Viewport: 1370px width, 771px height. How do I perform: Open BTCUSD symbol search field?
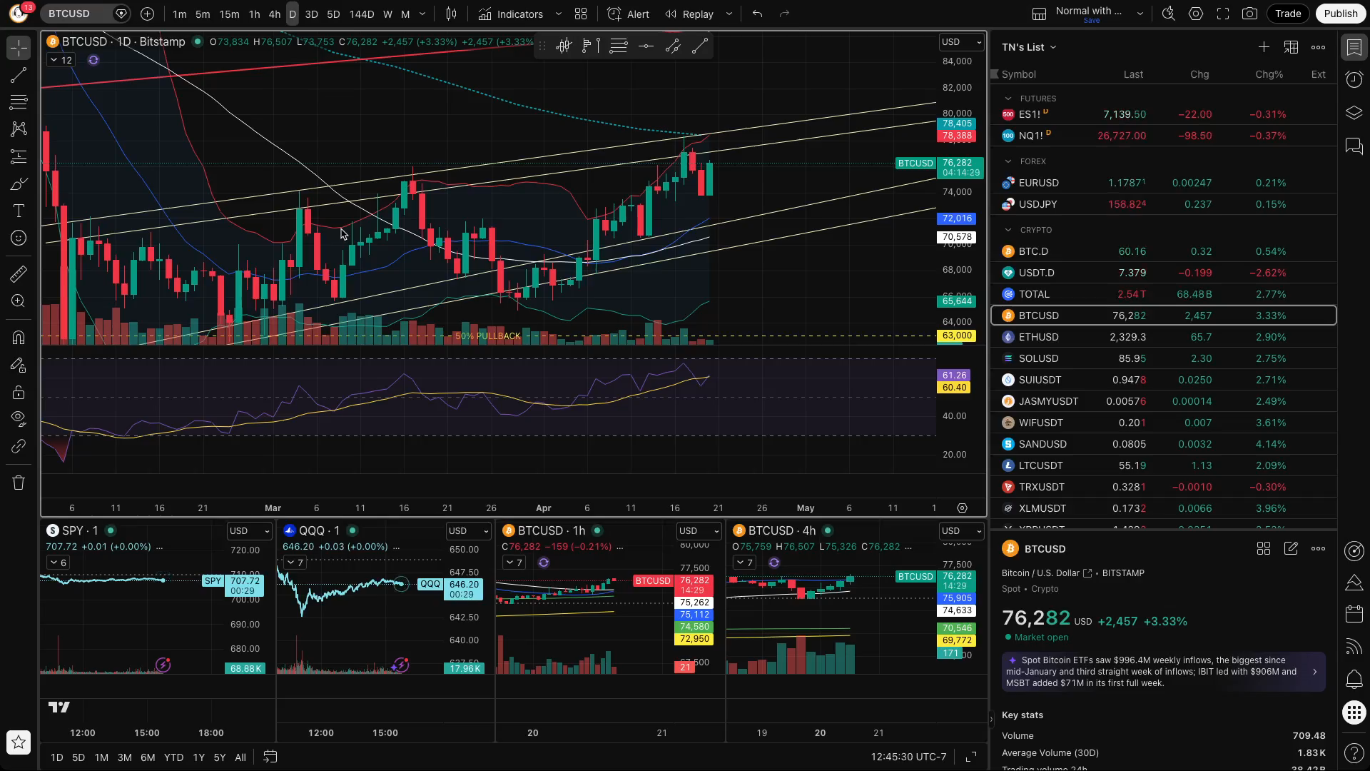[x=84, y=14]
